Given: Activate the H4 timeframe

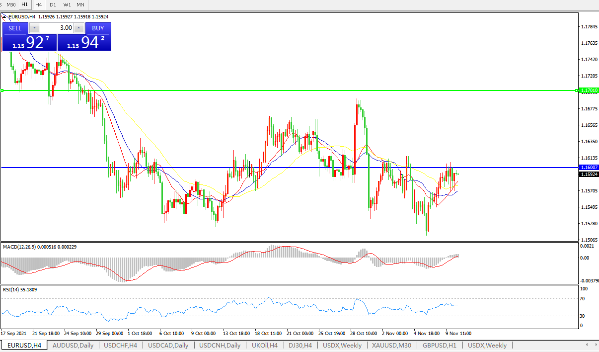Looking at the screenshot, I should click(39, 4).
